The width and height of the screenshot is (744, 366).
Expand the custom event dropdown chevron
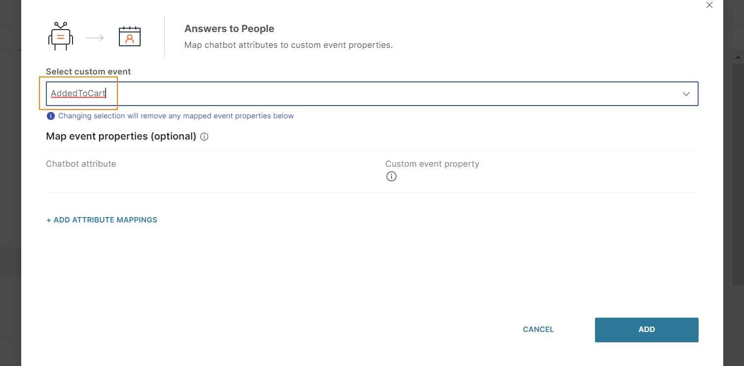686,94
